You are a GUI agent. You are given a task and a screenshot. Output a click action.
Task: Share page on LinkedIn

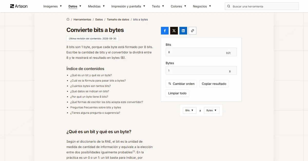point(183,31)
